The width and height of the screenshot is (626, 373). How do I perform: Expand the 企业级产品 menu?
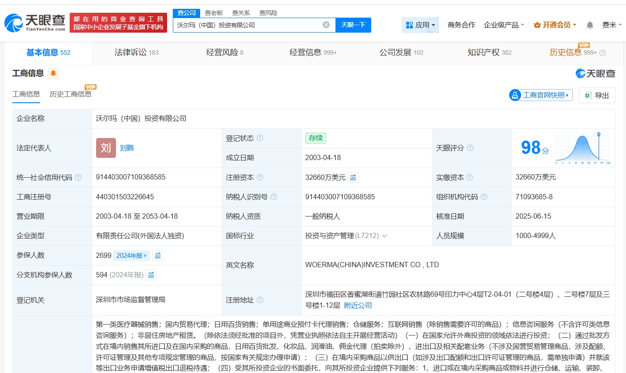504,25
